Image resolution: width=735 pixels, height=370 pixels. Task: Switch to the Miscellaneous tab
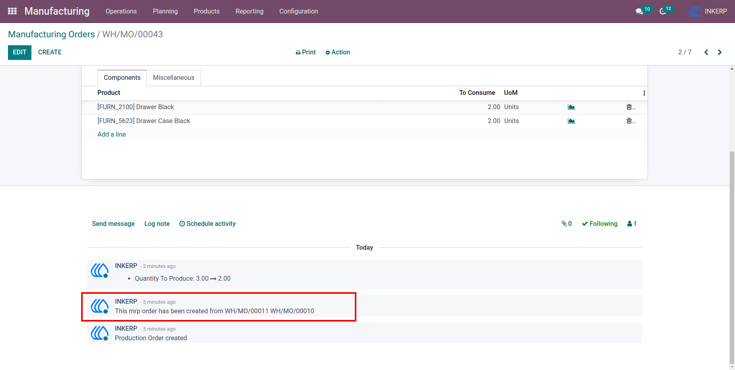point(174,78)
